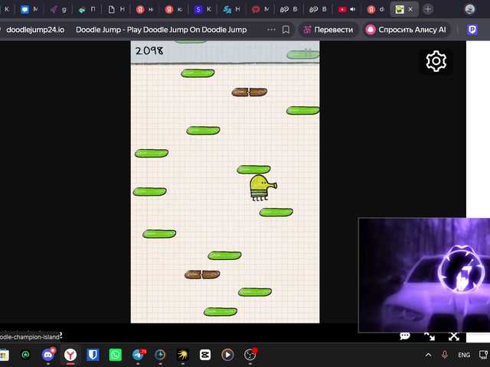The image size is (490, 367).
Task: Open Discord from the taskbar
Action: pyautogui.click(x=47, y=355)
